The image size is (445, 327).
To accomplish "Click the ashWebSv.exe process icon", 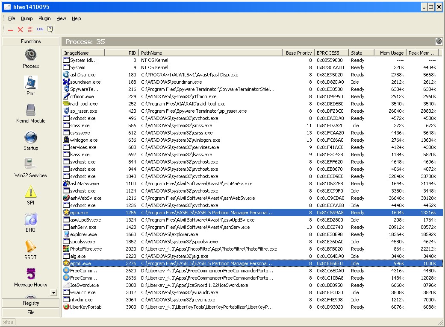I will 66,198.
